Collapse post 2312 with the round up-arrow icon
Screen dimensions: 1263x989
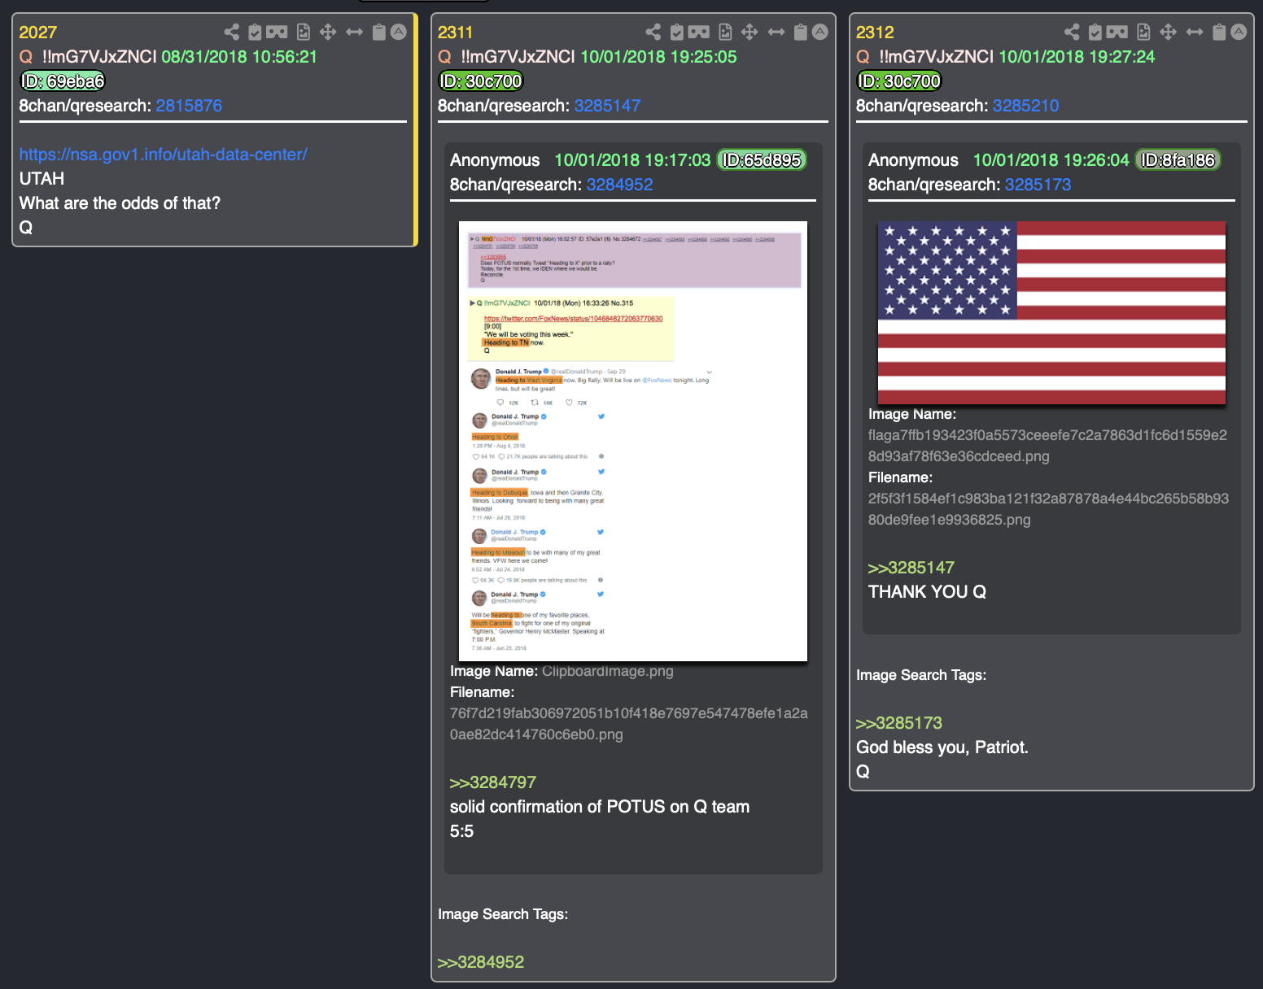coord(1239,32)
